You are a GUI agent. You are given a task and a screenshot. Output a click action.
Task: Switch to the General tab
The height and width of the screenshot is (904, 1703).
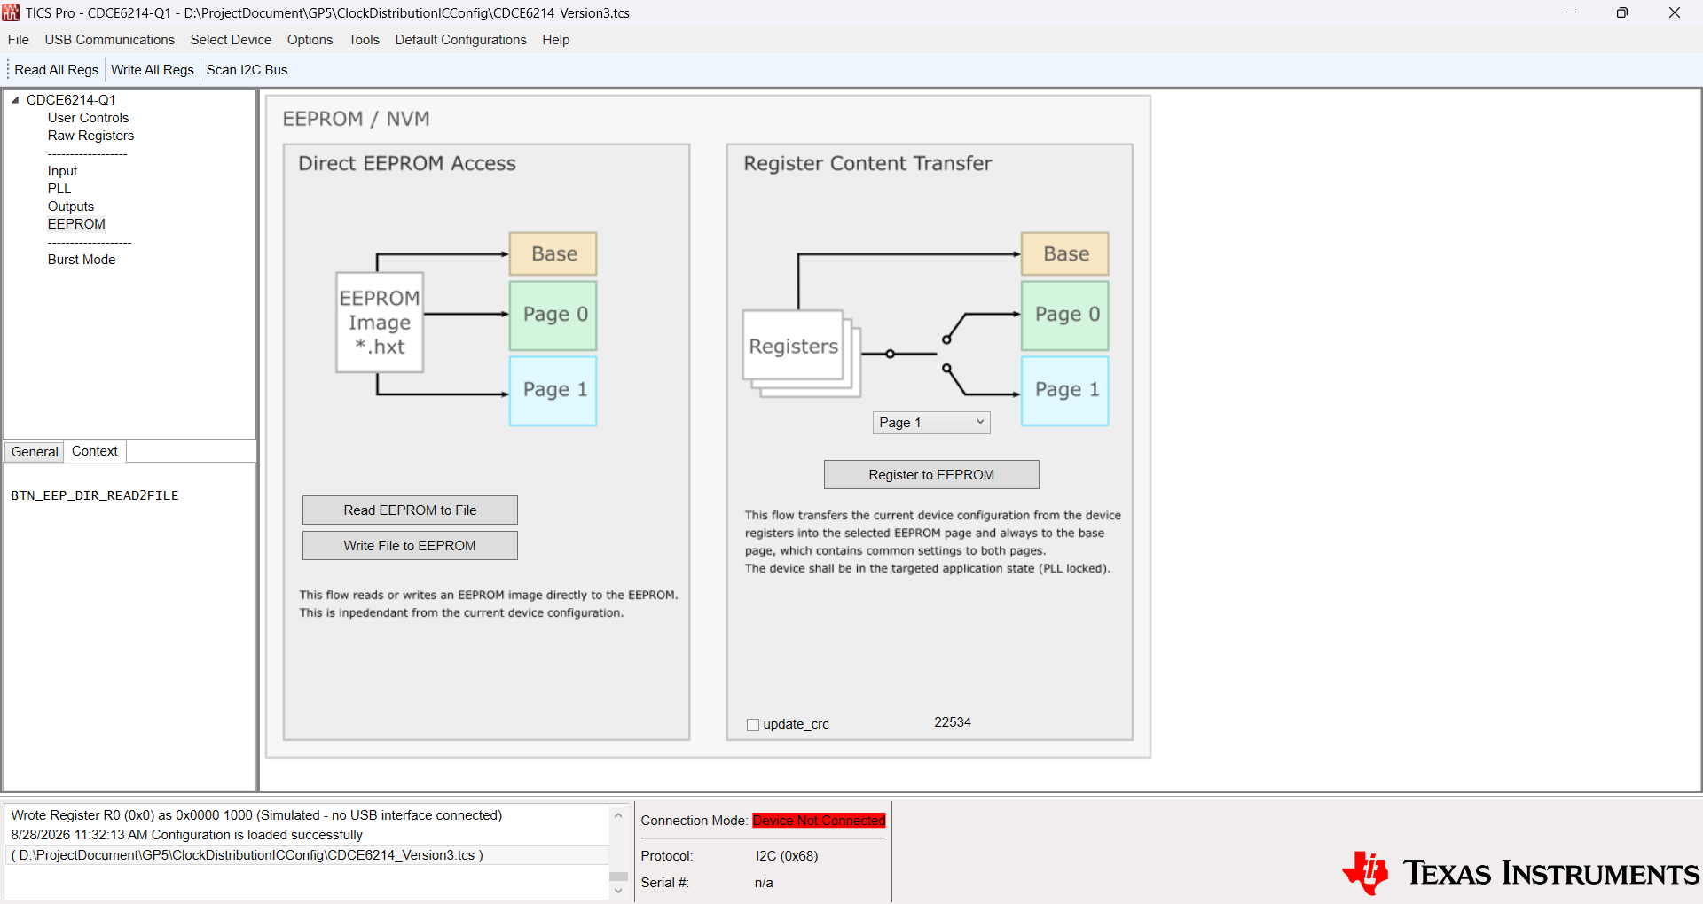35,452
